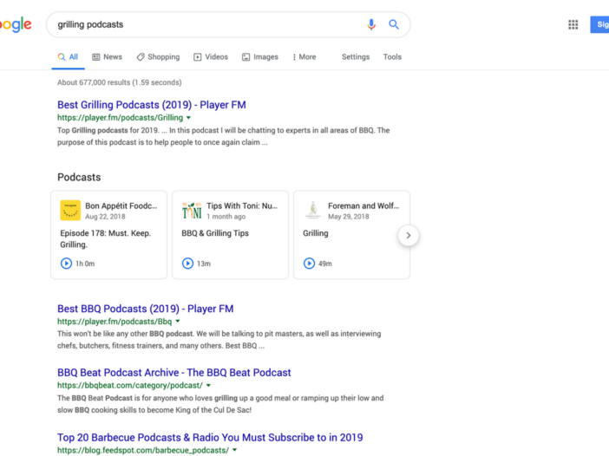Click the https://player.fm/podcasts/Grilling URL text
This screenshot has width=609, height=456.
click(x=120, y=118)
